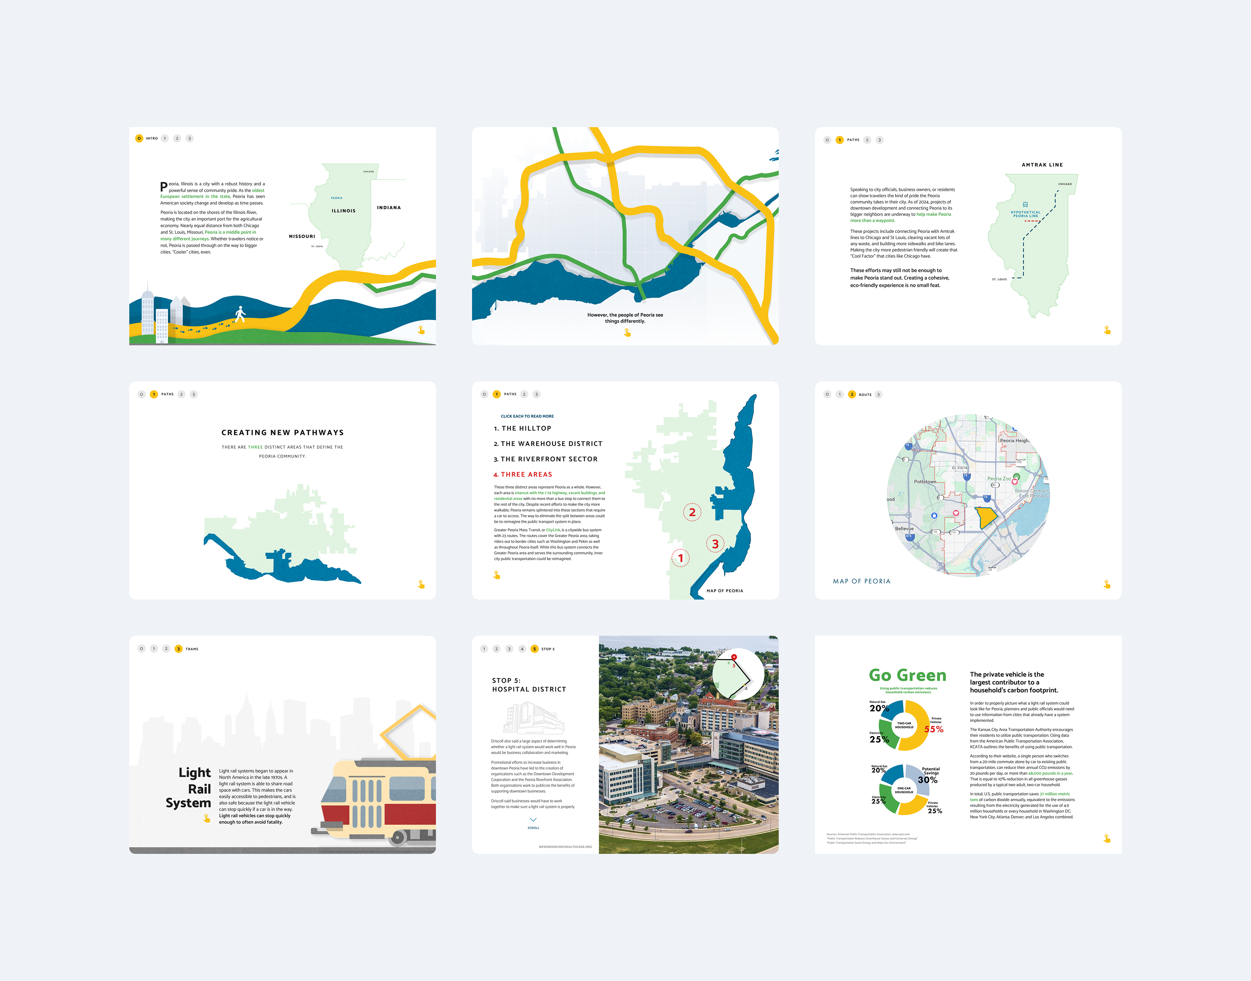Click red location pin on Stop 5 minimap
The height and width of the screenshot is (981, 1251).
point(734,657)
